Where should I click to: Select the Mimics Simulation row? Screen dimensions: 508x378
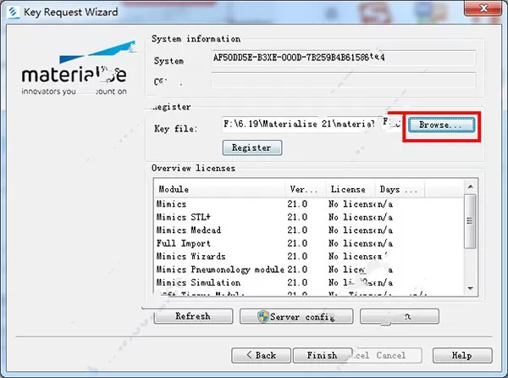(309, 282)
